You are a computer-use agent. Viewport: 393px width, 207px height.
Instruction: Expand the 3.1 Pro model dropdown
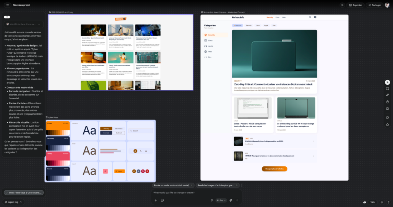pos(221,200)
